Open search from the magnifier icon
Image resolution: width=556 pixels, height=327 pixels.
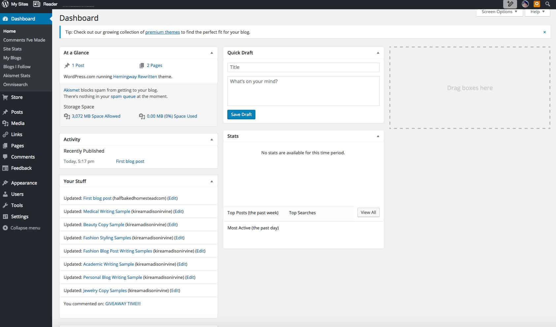(547, 4)
